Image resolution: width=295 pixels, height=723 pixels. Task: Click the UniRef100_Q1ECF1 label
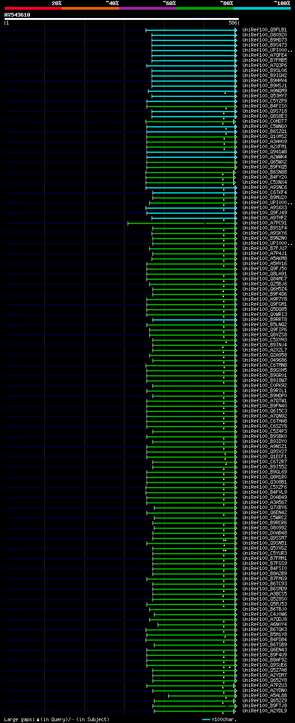265,456
